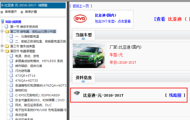Click page icon for 自动空调
Viewport: 190px width, 120px height.
(11, 115)
